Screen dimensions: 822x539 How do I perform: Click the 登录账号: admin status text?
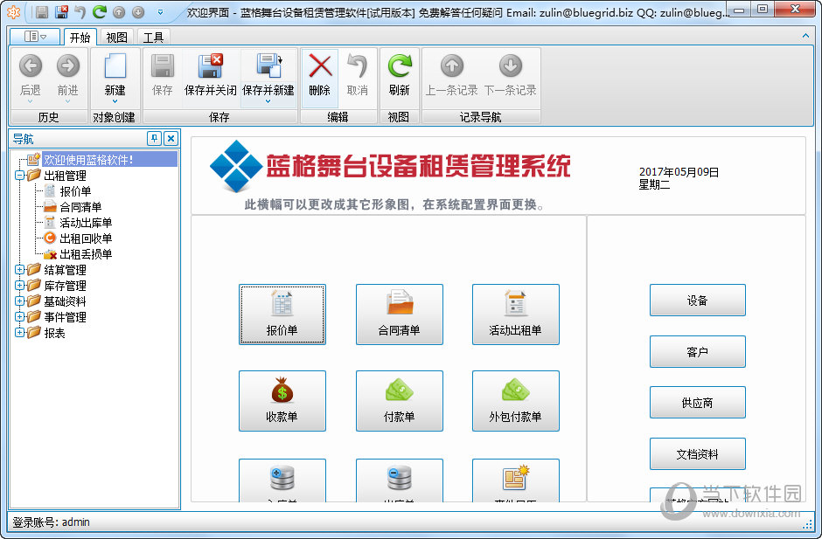click(51, 522)
